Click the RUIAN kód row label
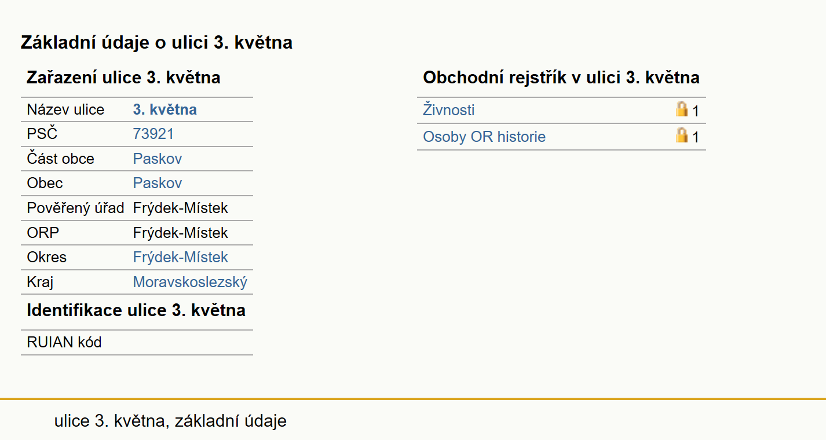The height and width of the screenshot is (440, 826). pos(64,342)
